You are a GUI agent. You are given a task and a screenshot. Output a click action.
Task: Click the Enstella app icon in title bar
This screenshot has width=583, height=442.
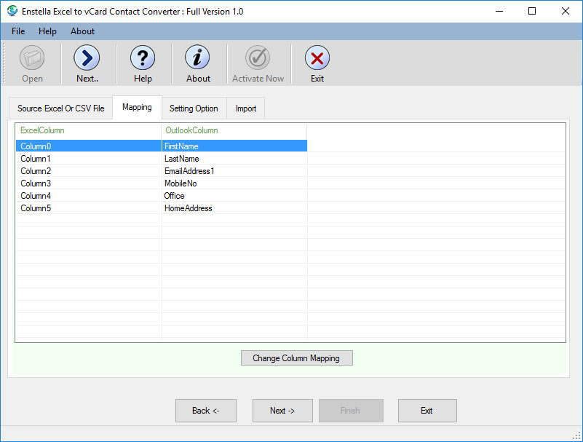(x=12, y=11)
